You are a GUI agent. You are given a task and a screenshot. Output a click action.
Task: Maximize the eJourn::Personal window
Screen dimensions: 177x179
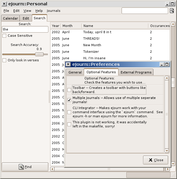[172, 4]
